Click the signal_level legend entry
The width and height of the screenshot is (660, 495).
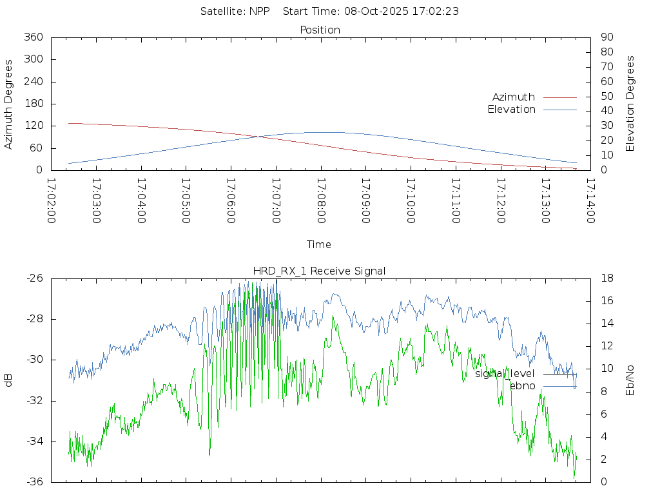point(505,374)
